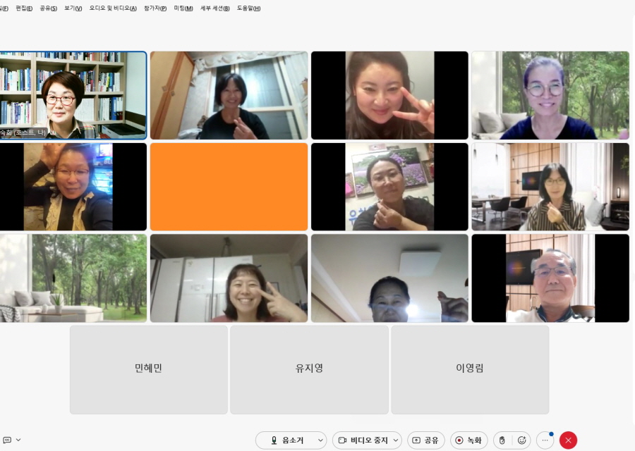Select the host video with bookshelf background
The width and height of the screenshot is (635, 451).
click(x=73, y=95)
